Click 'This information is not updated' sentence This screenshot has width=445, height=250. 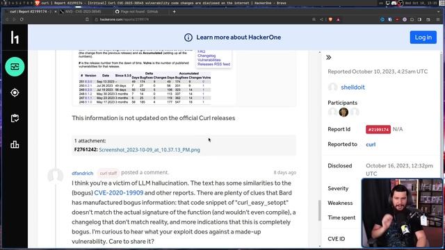tap(153, 118)
